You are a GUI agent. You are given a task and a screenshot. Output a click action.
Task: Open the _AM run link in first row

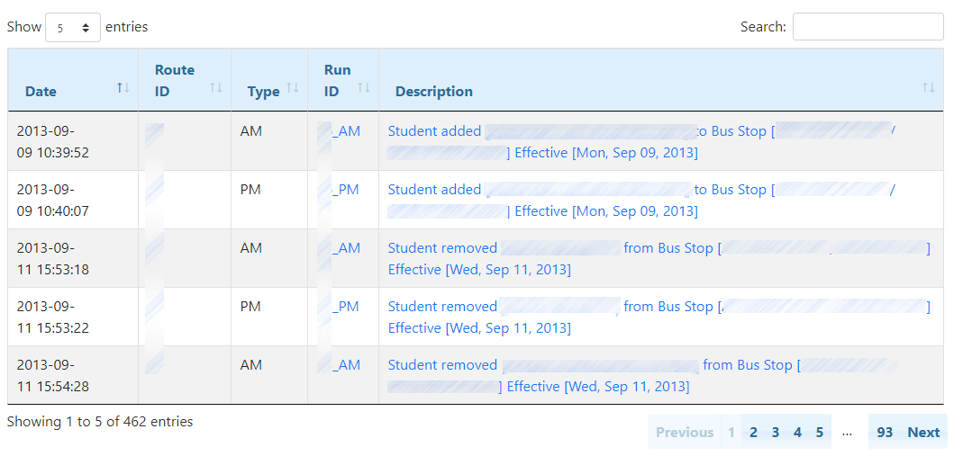coord(345,131)
